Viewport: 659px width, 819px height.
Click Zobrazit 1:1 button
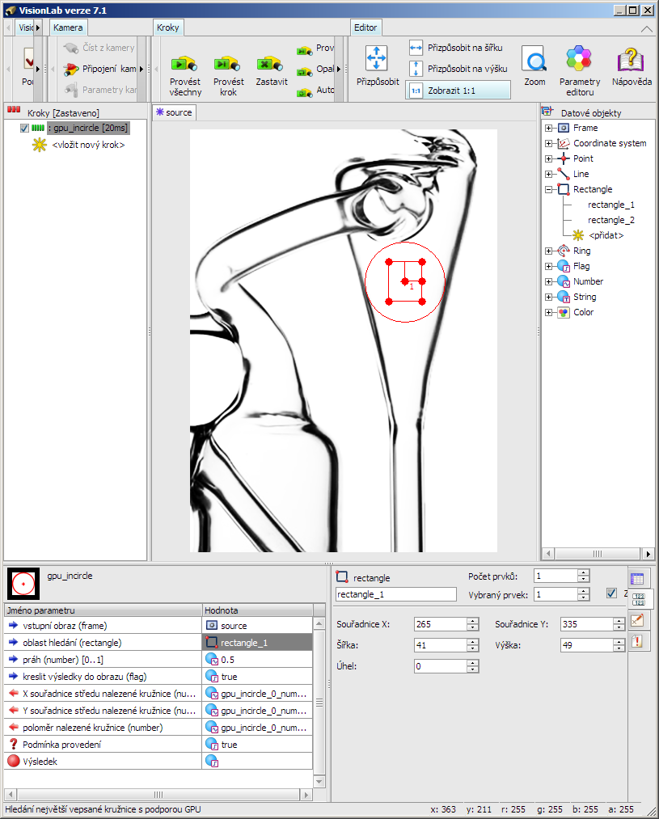pos(458,91)
